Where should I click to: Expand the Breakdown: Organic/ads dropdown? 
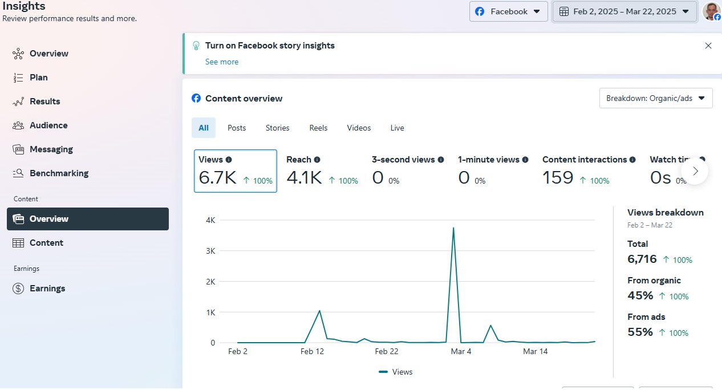[656, 98]
